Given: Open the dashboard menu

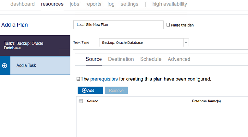Looking at the screenshot, I should pyautogui.click(x=23, y=4).
